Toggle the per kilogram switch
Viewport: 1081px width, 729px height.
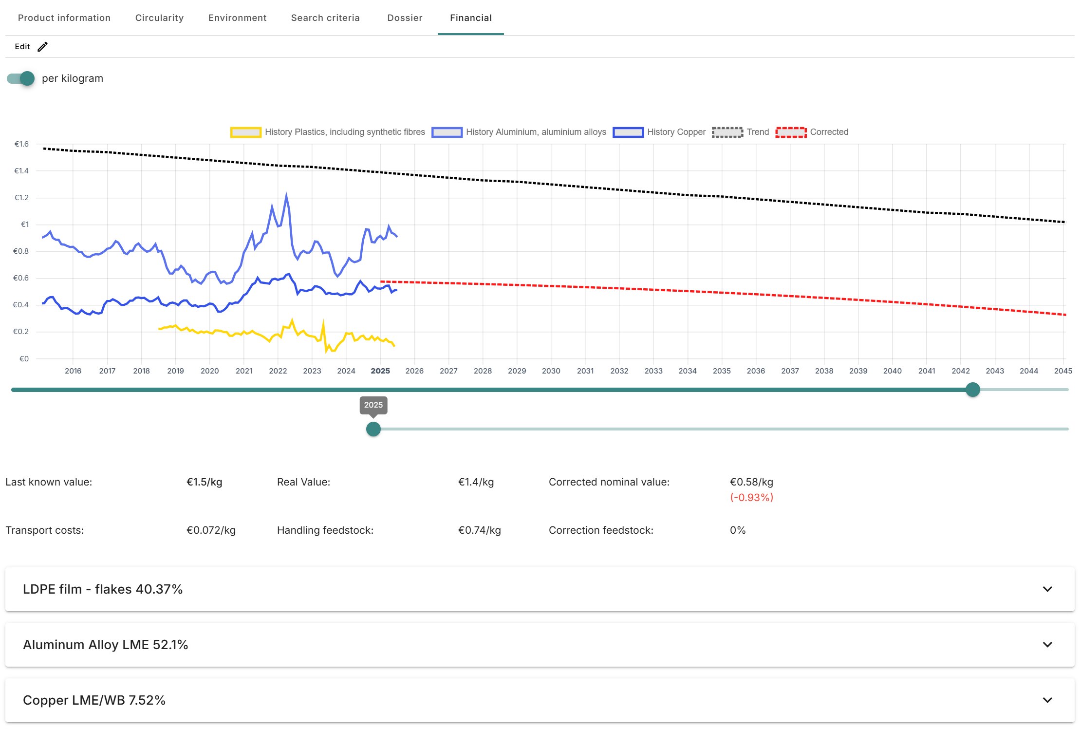click(x=21, y=78)
